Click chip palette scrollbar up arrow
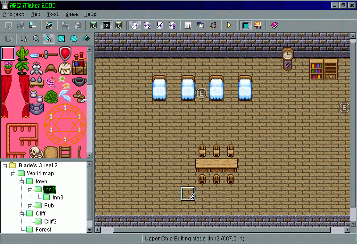Screen dimensions: 357x244 pos(90,49)
